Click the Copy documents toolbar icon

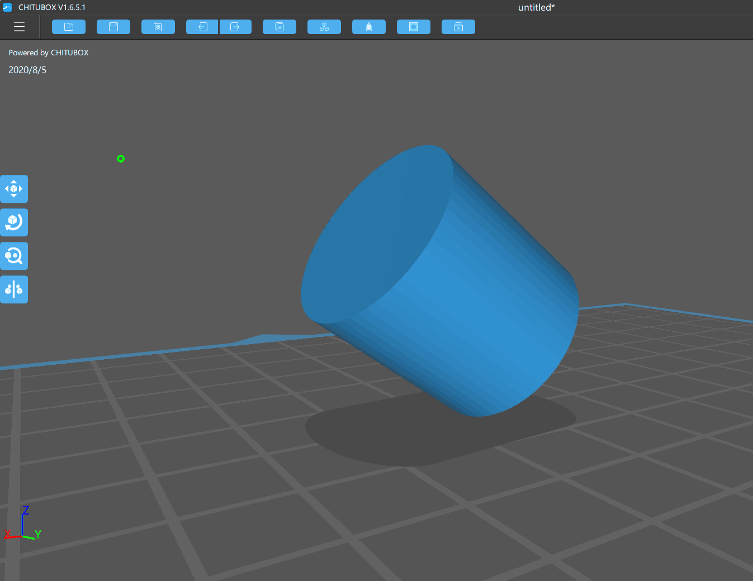(280, 27)
